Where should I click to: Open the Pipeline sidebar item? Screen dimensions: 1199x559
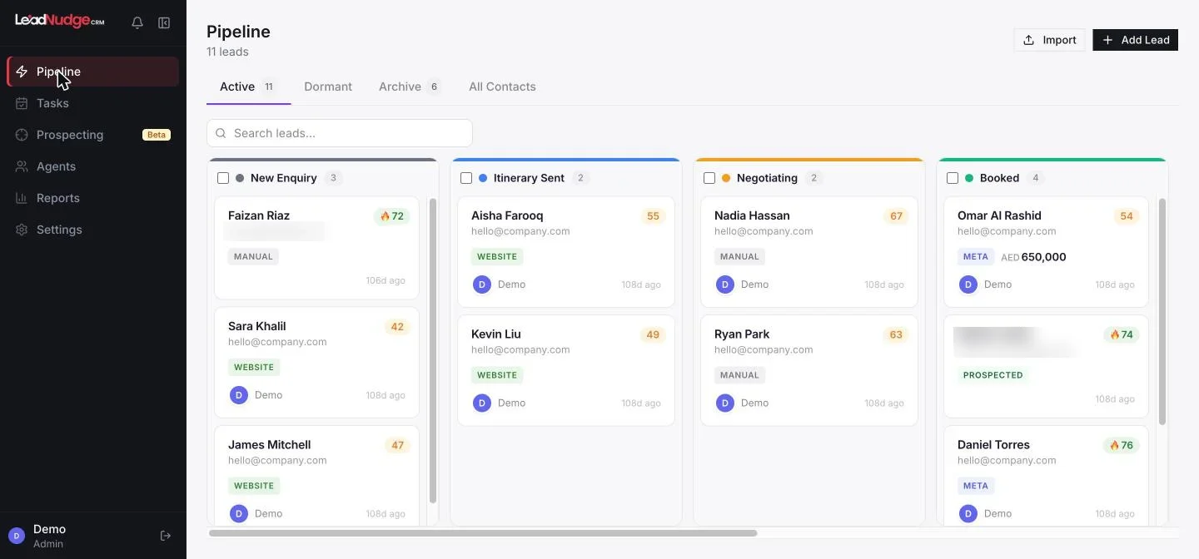93,72
